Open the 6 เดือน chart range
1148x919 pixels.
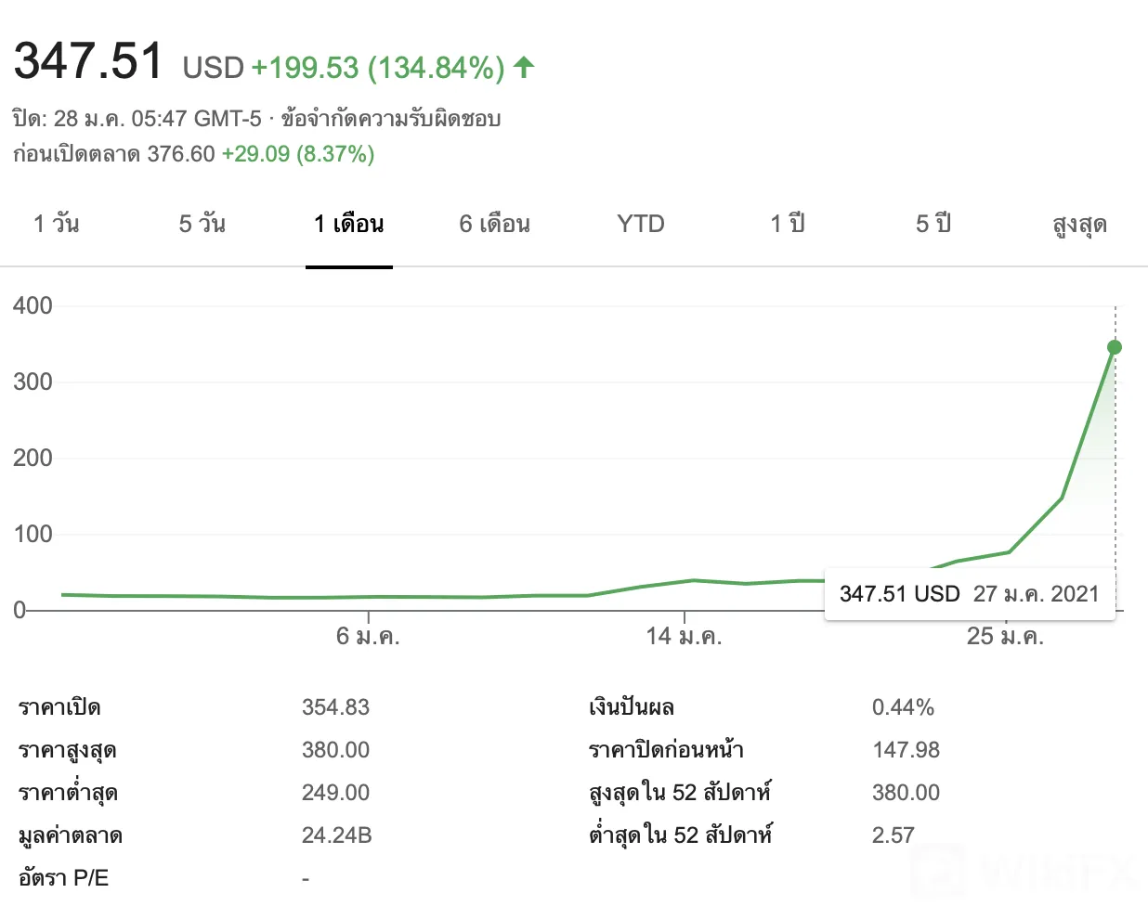[495, 224]
